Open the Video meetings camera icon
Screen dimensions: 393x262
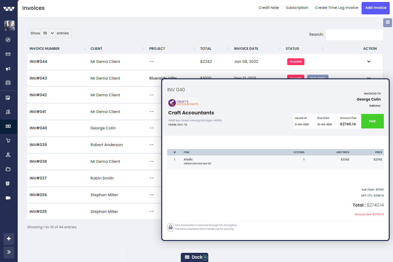tap(9, 197)
